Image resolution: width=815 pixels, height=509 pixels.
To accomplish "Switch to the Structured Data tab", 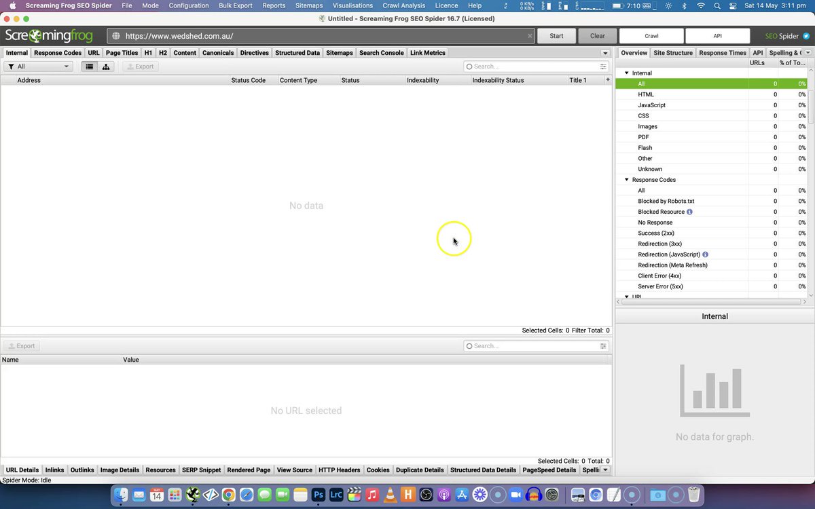I will point(297,53).
